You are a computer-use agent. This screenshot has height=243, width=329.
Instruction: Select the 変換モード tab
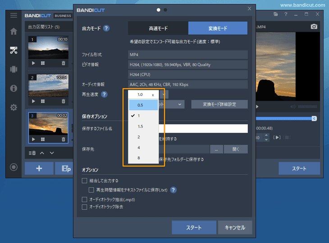click(218, 28)
